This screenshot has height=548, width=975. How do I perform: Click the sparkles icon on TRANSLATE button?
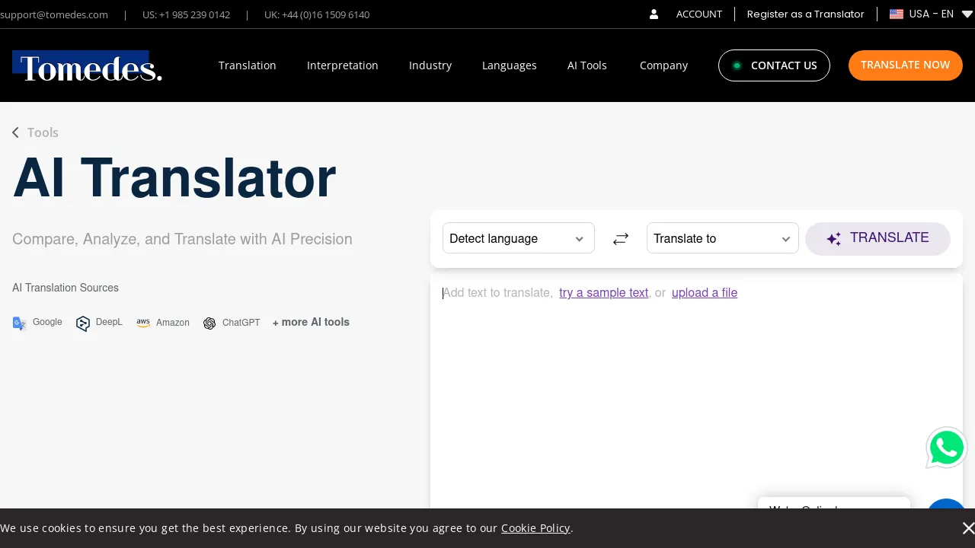[x=834, y=238]
